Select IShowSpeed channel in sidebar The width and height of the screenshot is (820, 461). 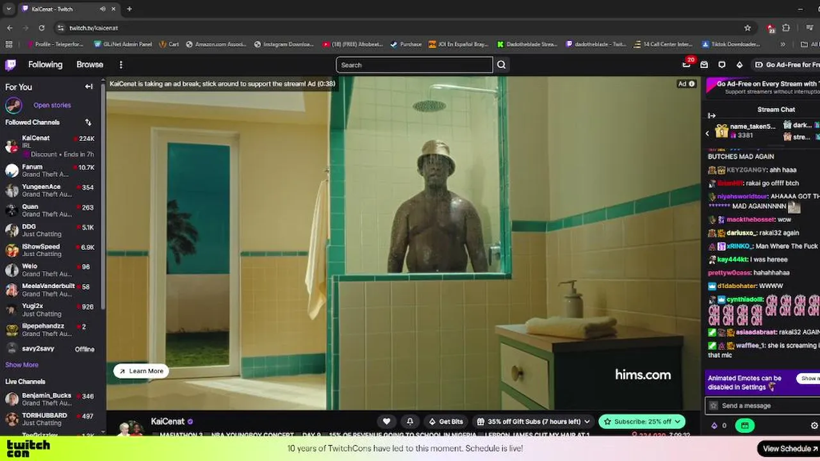click(50, 250)
